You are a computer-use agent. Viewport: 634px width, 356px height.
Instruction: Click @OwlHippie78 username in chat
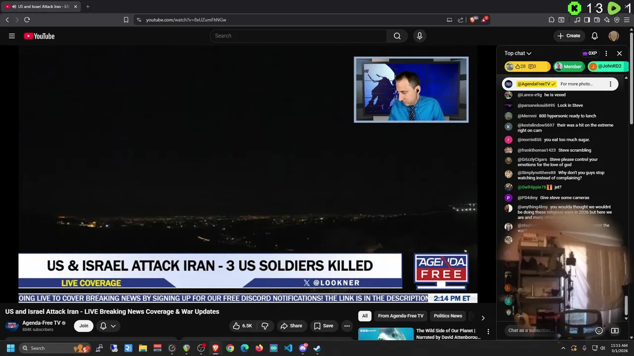(531, 187)
